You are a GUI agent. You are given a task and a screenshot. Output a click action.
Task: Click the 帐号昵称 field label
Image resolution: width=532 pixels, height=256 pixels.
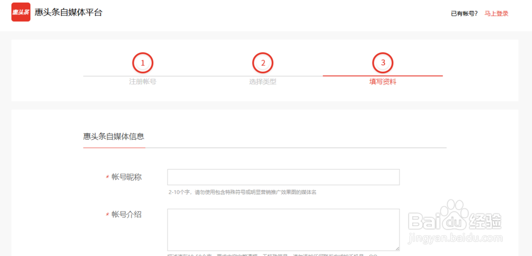[x=127, y=177]
